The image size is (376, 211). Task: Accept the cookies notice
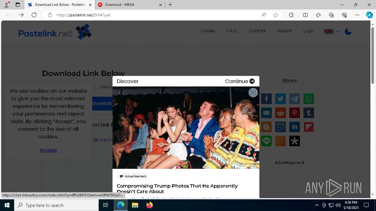tap(48, 150)
